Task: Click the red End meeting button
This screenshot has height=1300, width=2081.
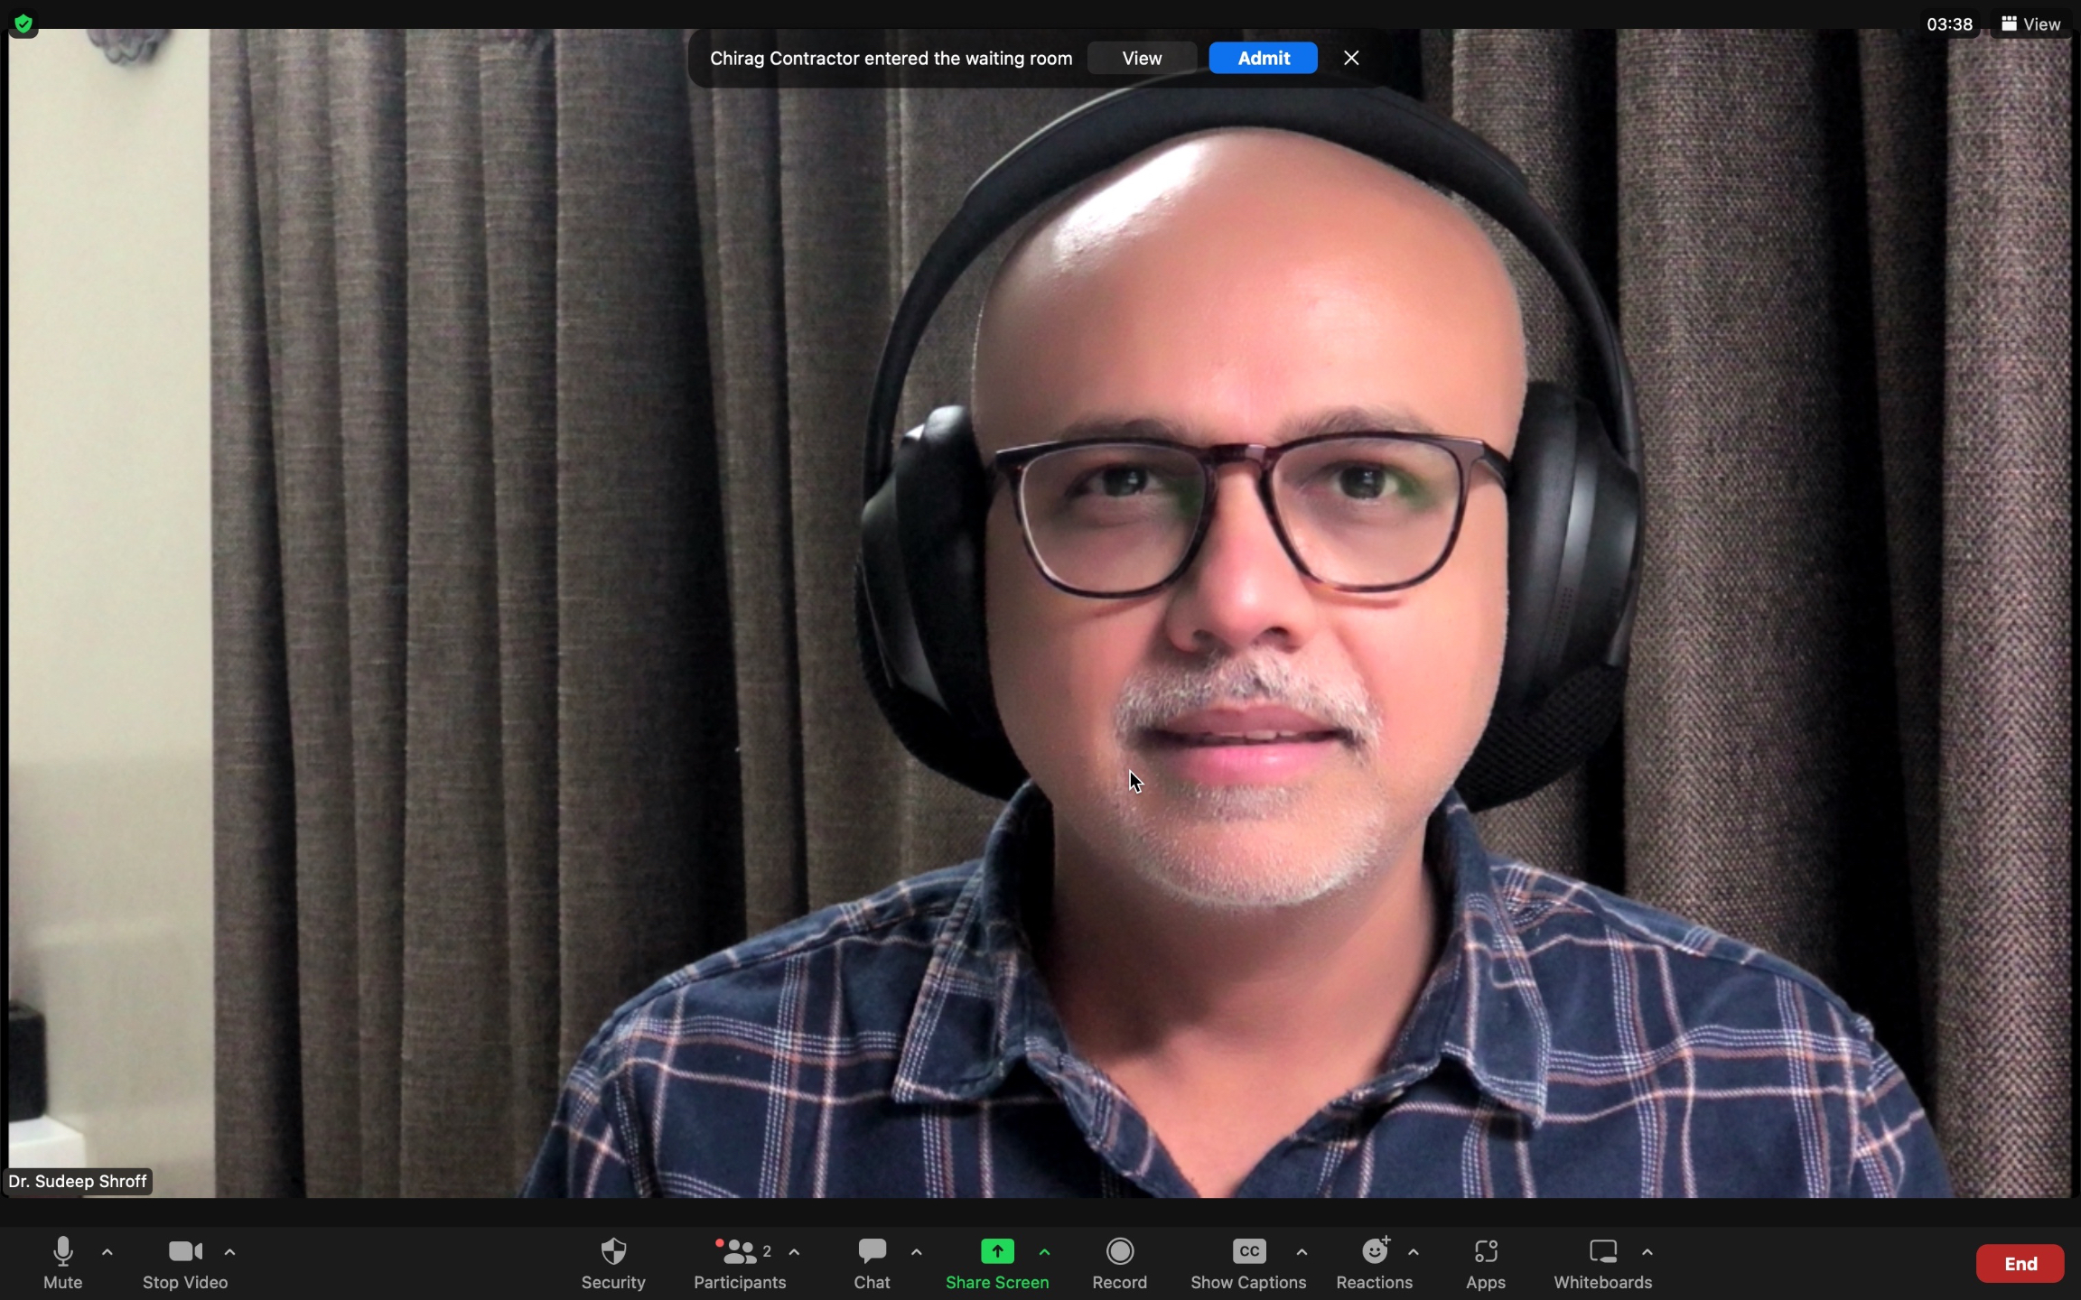Action: 2020,1264
